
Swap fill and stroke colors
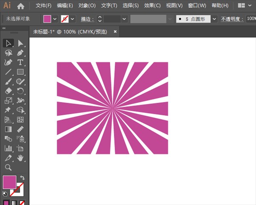(22, 178)
